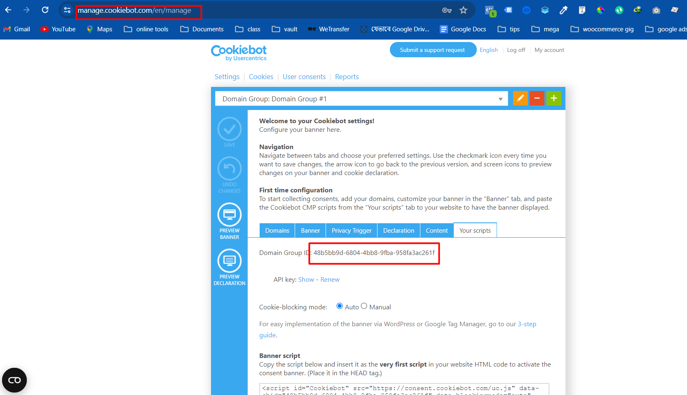The width and height of the screenshot is (687, 395).
Task: Click the eyedropper color picker extension
Action: pos(563,10)
